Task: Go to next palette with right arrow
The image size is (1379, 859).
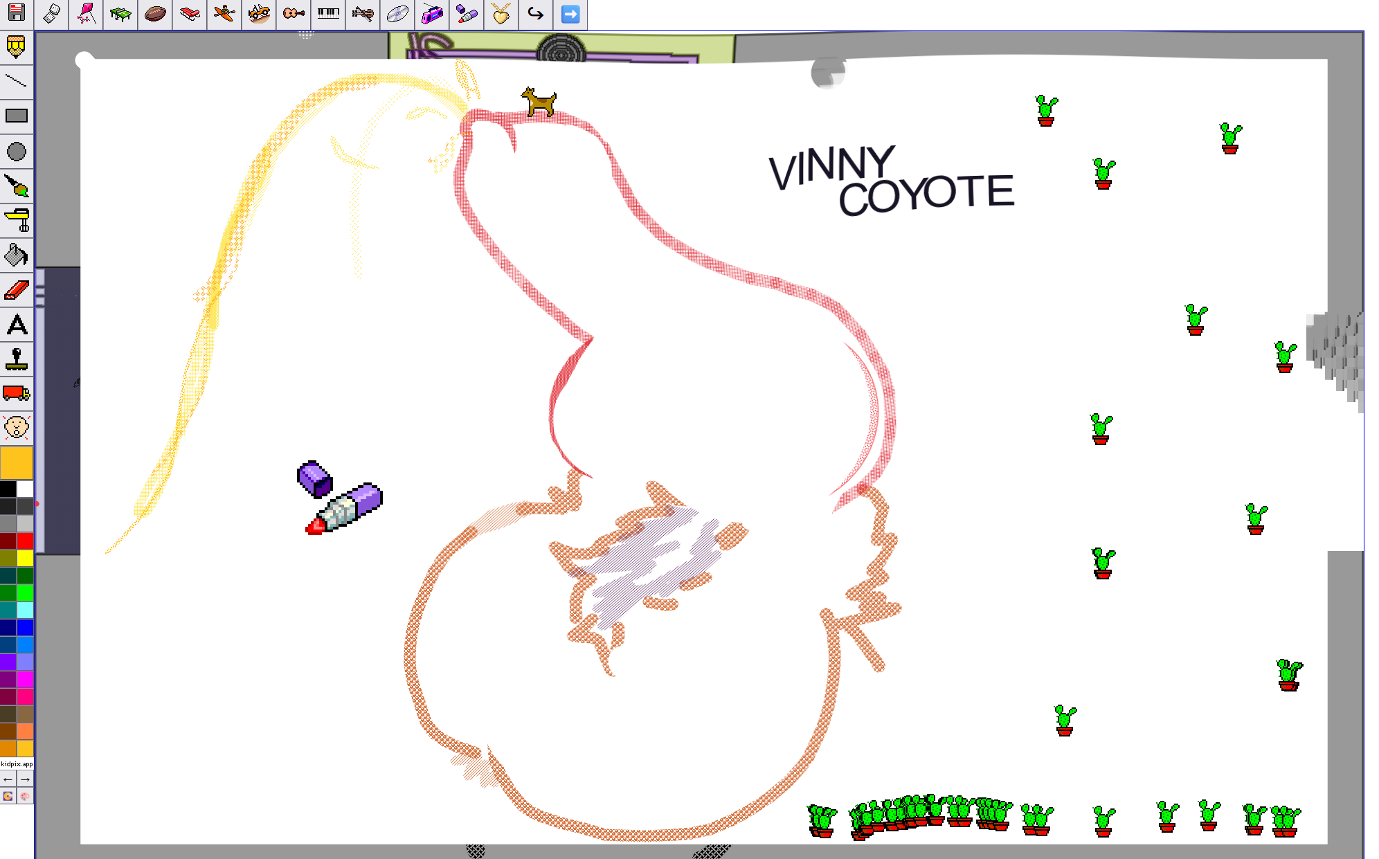Action: [25, 779]
